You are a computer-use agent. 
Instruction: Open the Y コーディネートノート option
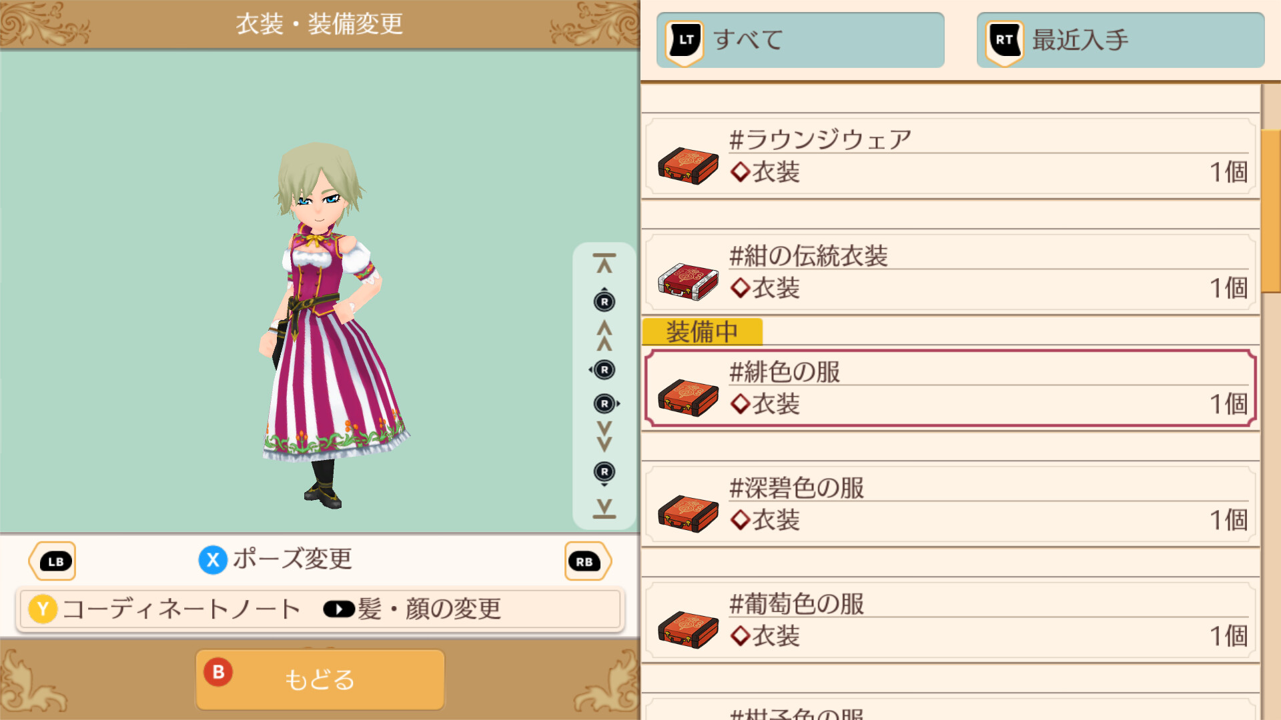[x=165, y=609]
